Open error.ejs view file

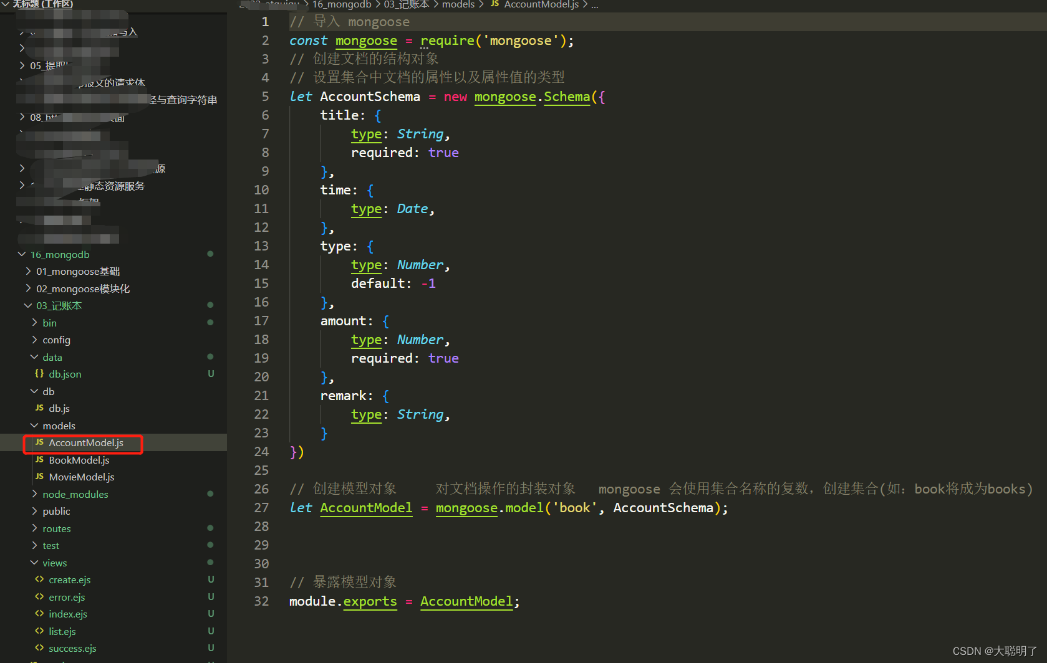click(67, 598)
